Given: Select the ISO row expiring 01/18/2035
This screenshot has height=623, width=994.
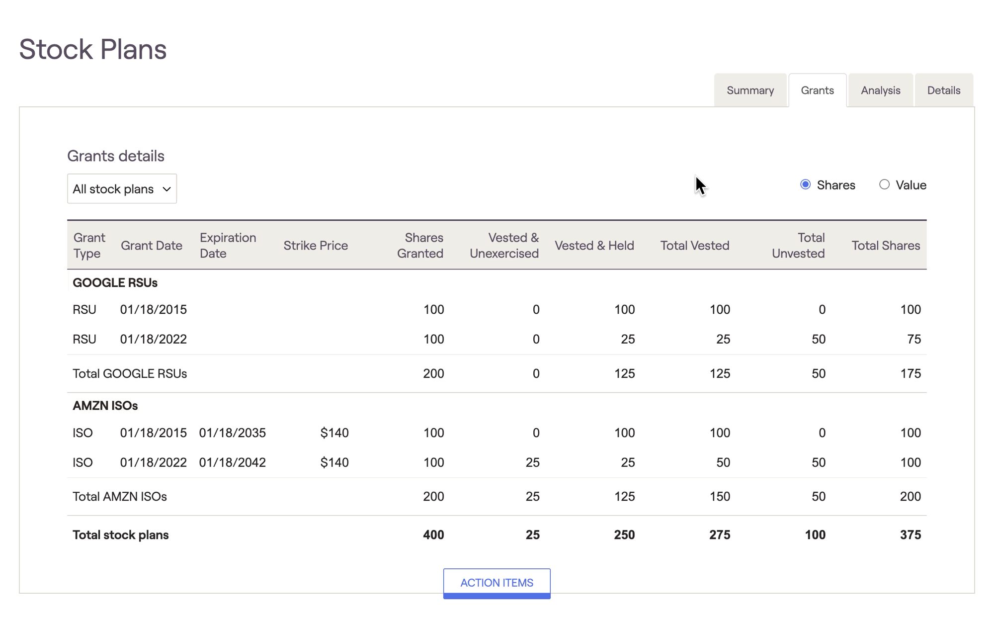Looking at the screenshot, I should tap(232, 433).
